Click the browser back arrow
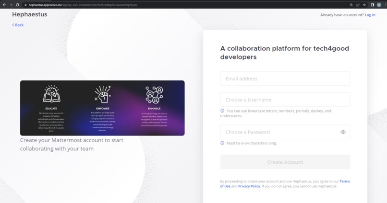This screenshot has width=387, height=203. 4,5
